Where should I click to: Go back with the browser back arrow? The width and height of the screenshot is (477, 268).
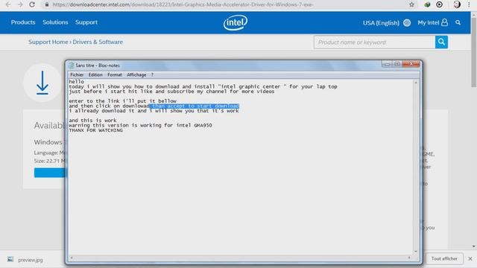point(8,4)
